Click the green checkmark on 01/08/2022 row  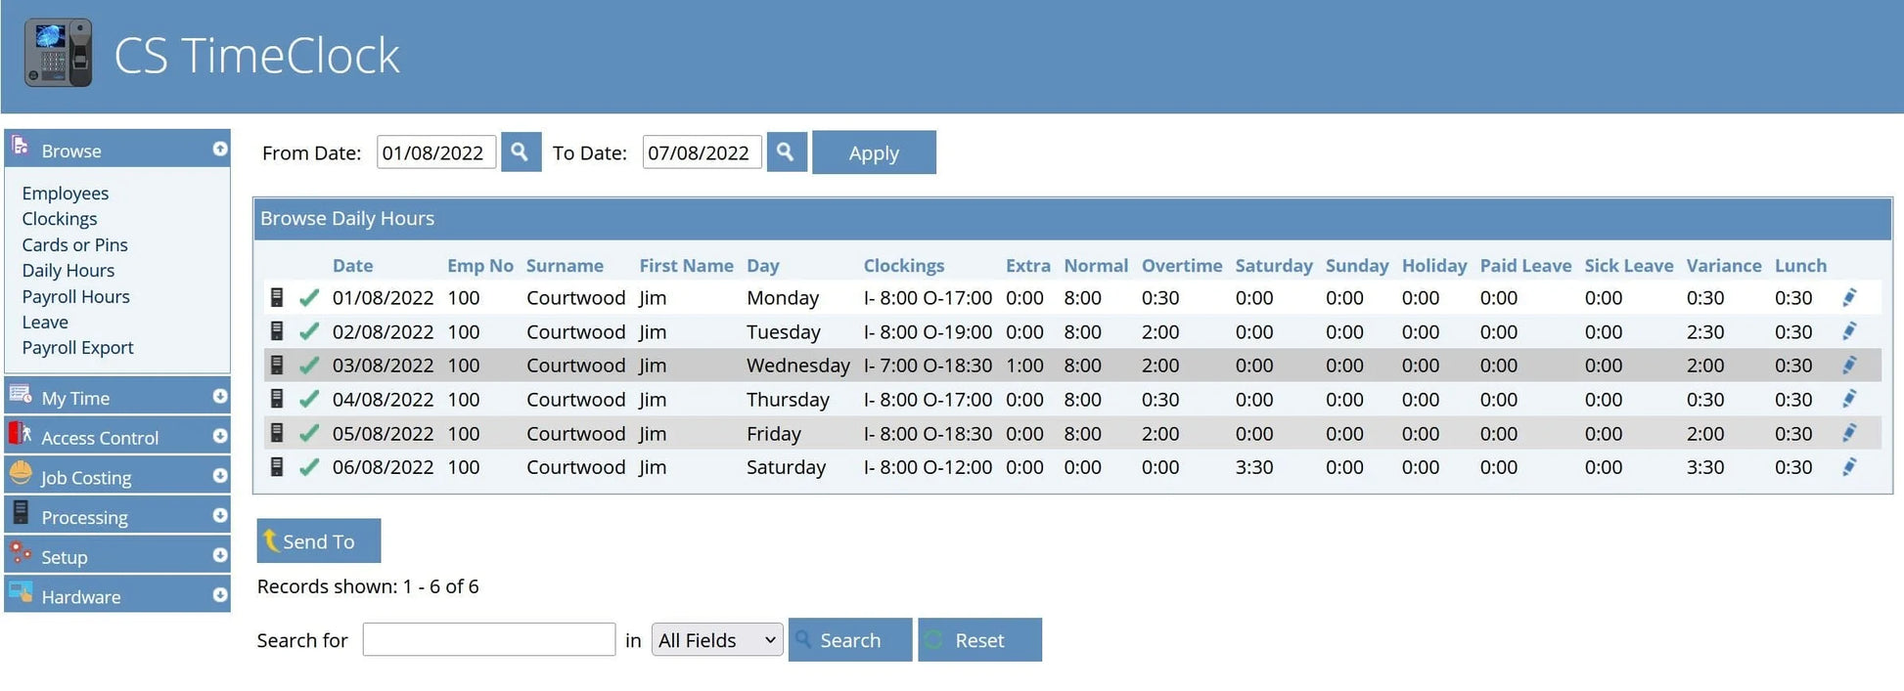pyautogui.click(x=309, y=298)
